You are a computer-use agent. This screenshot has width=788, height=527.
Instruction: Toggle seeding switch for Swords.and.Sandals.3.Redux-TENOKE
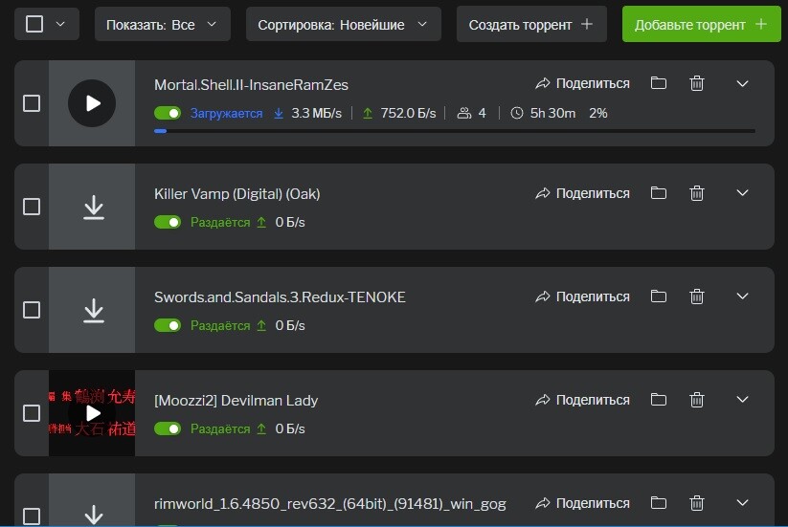tap(168, 325)
